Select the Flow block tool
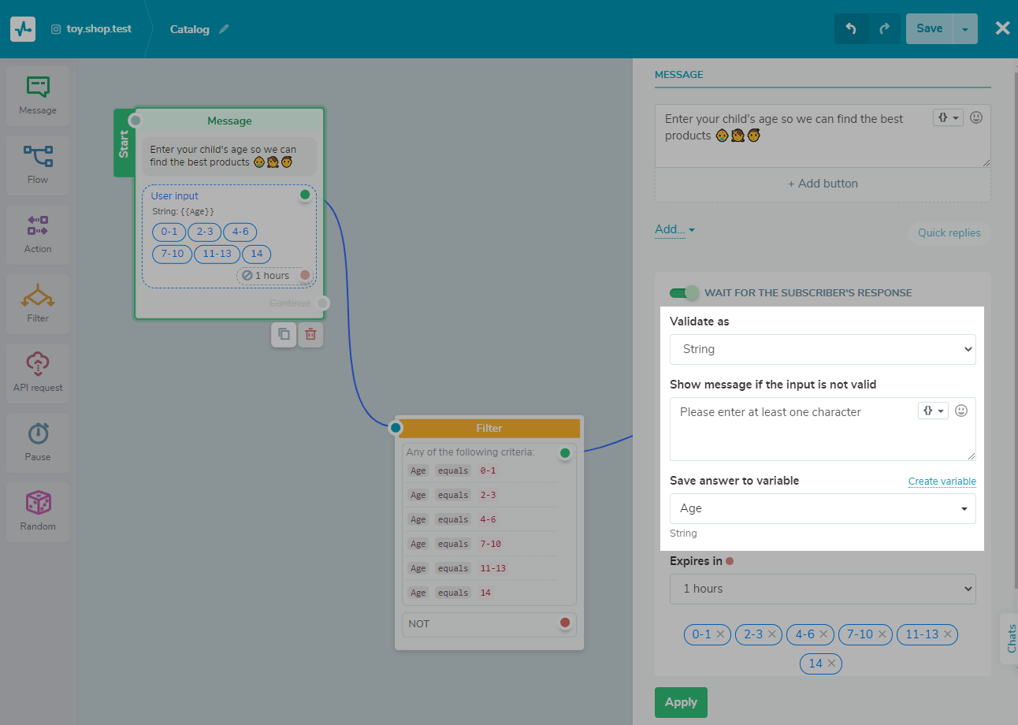The width and height of the screenshot is (1018, 725). click(x=37, y=164)
